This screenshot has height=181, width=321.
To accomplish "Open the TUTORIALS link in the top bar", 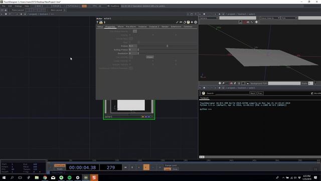I will [x=73, y=6].
